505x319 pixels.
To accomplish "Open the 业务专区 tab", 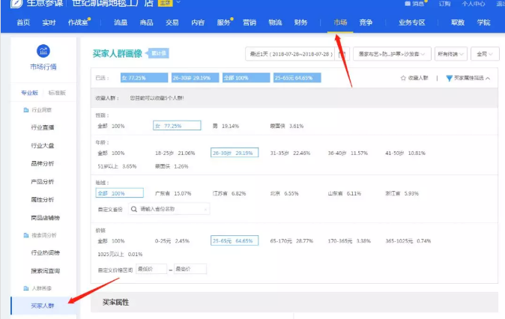I will tap(411, 22).
